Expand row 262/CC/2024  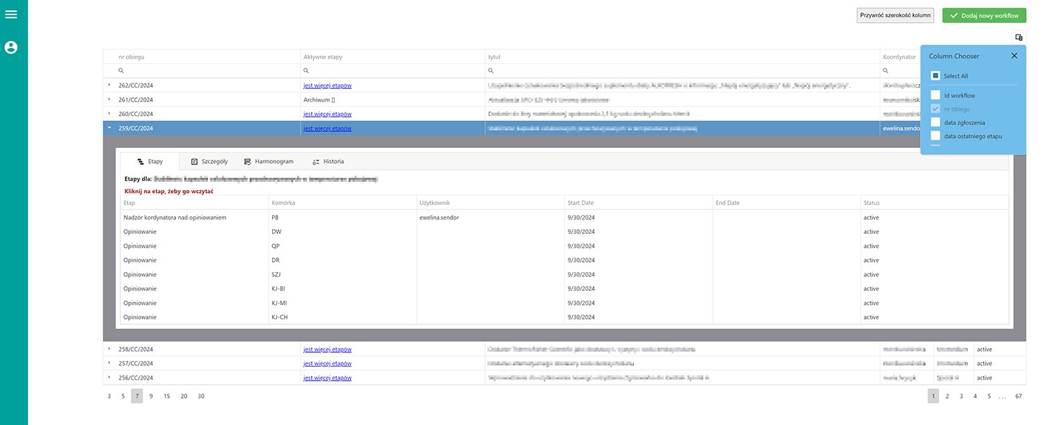coord(109,85)
